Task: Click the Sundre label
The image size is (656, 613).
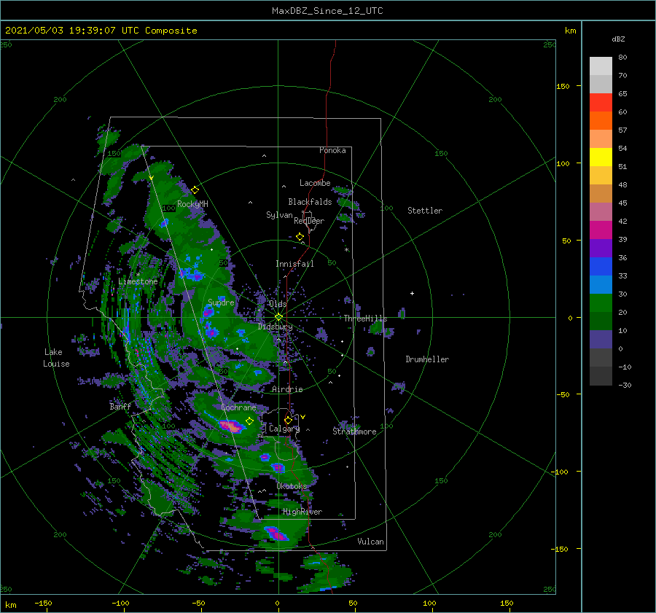Action: pos(221,302)
